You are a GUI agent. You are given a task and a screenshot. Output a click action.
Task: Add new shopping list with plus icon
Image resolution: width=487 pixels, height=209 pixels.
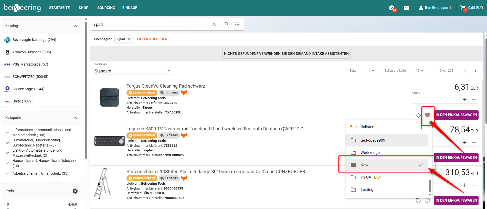click(x=421, y=127)
